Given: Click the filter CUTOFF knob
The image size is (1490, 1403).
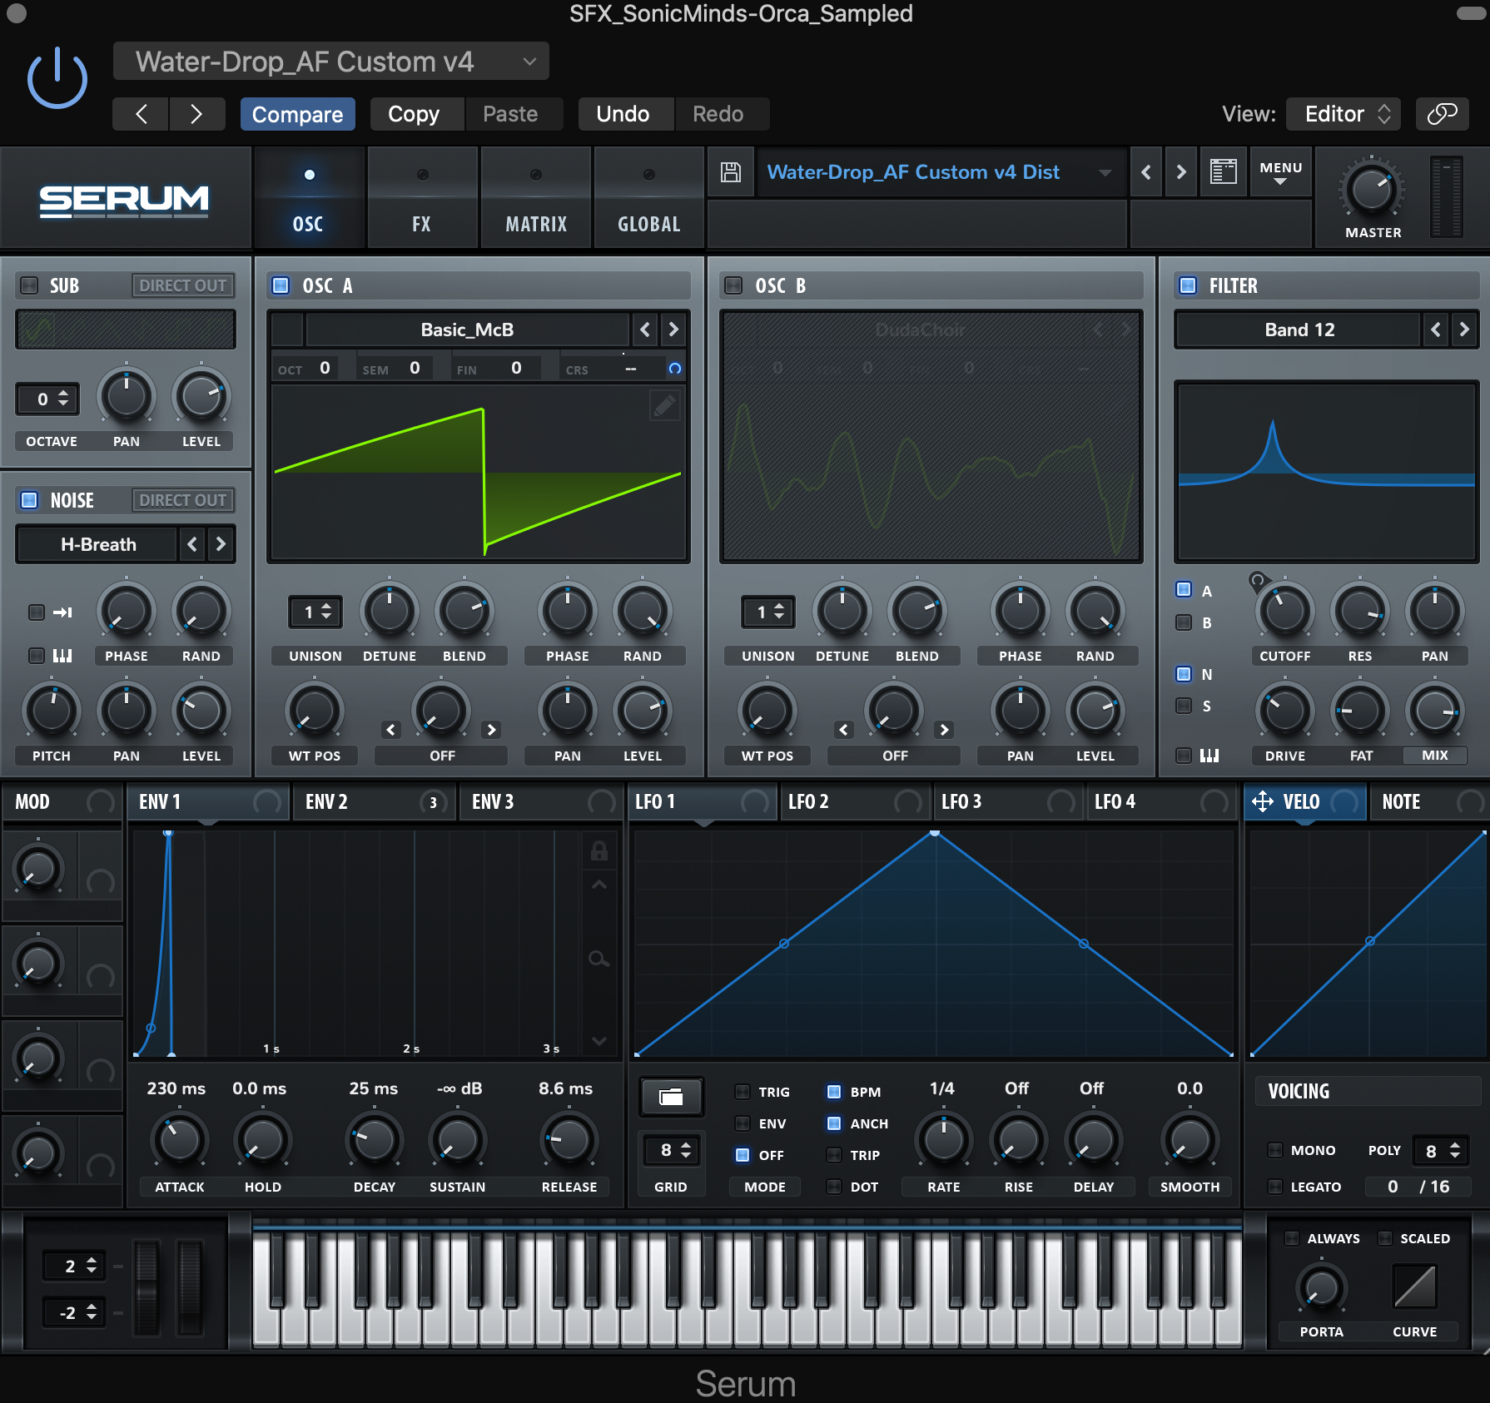Looking at the screenshot, I should click(x=1284, y=611).
